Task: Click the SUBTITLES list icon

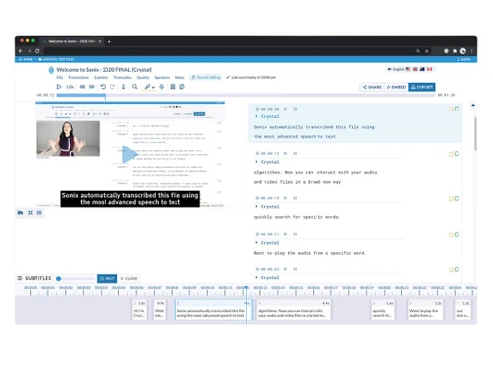Action: pyautogui.click(x=20, y=278)
